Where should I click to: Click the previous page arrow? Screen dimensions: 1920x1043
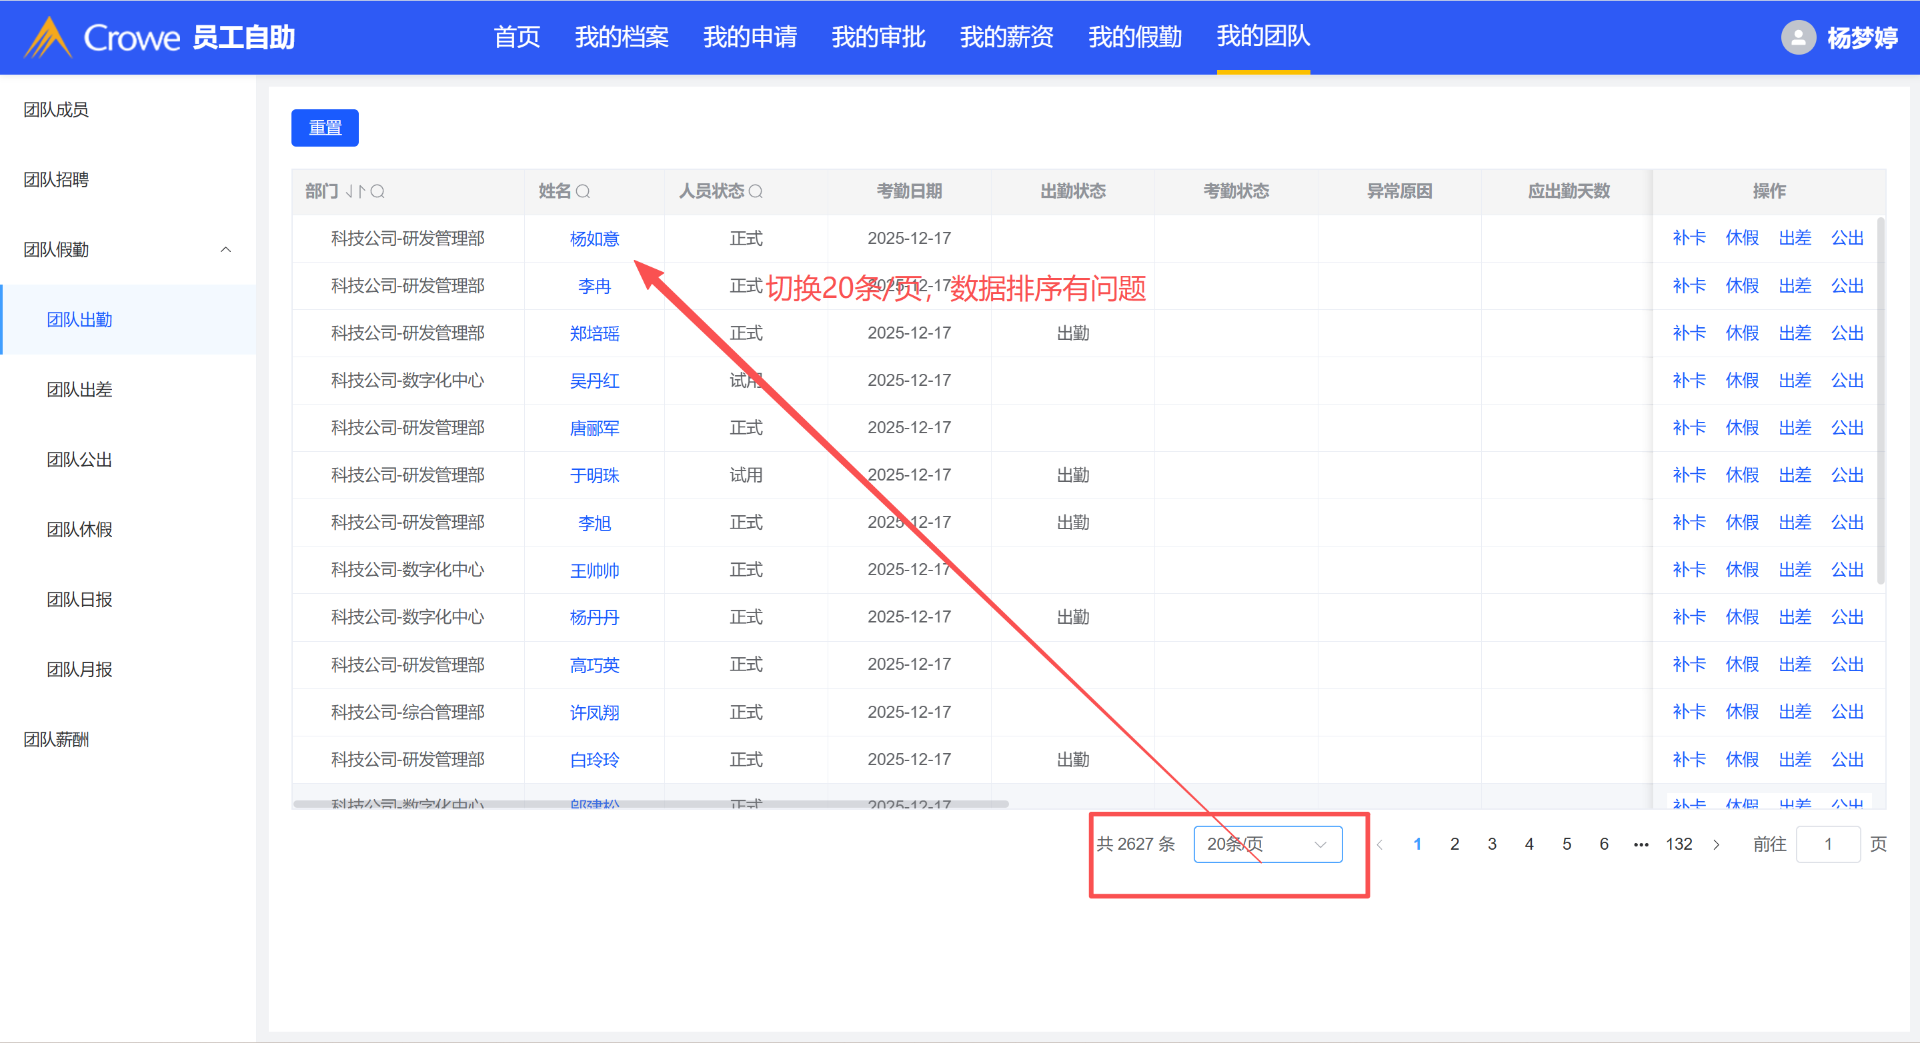(1380, 844)
